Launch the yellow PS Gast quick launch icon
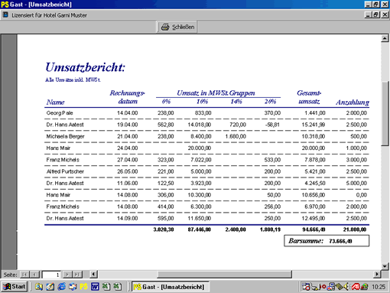This screenshot has height=293, width=390. (83, 287)
